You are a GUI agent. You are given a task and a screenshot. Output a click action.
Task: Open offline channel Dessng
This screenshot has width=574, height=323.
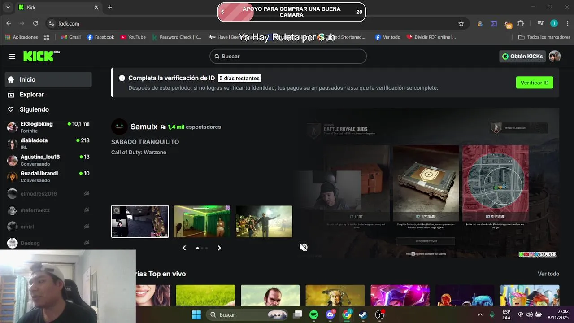tap(48, 243)
